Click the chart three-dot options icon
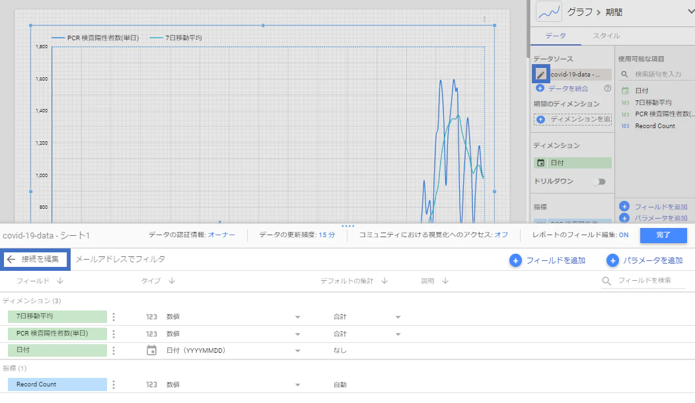695x403 pixels. coord(484,19)
